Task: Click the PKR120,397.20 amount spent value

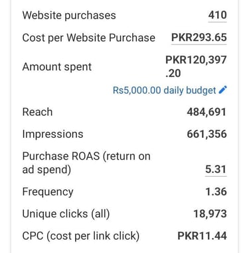Action: point(196,66)
